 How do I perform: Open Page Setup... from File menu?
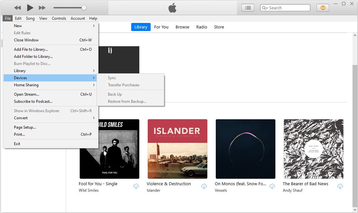click(51, 127)
